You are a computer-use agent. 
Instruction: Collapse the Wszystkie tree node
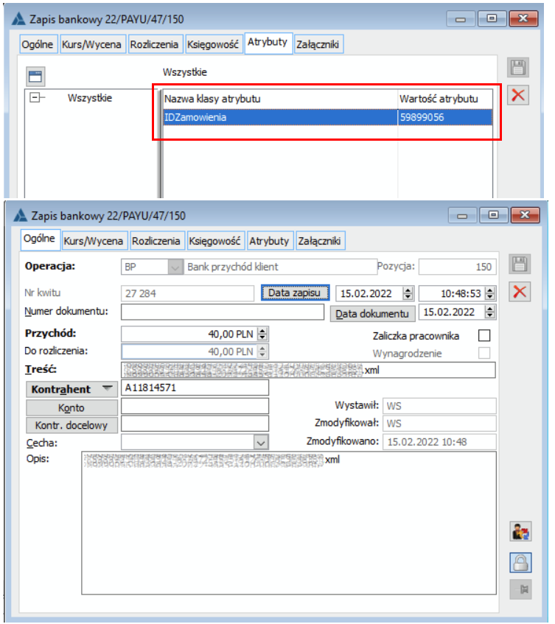tap(34, 98)
